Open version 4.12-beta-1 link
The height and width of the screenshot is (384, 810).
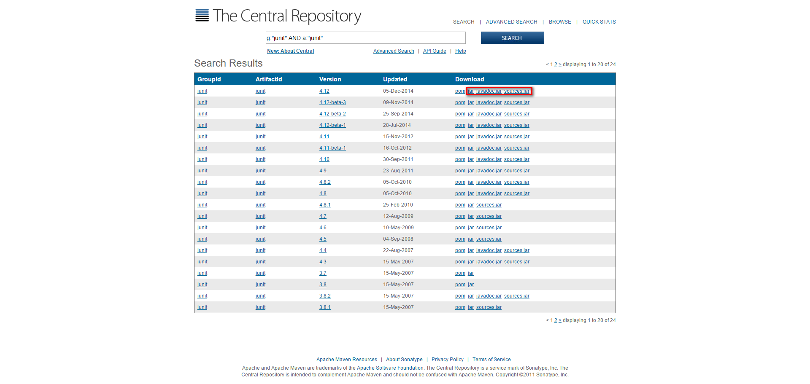[332, 125]
